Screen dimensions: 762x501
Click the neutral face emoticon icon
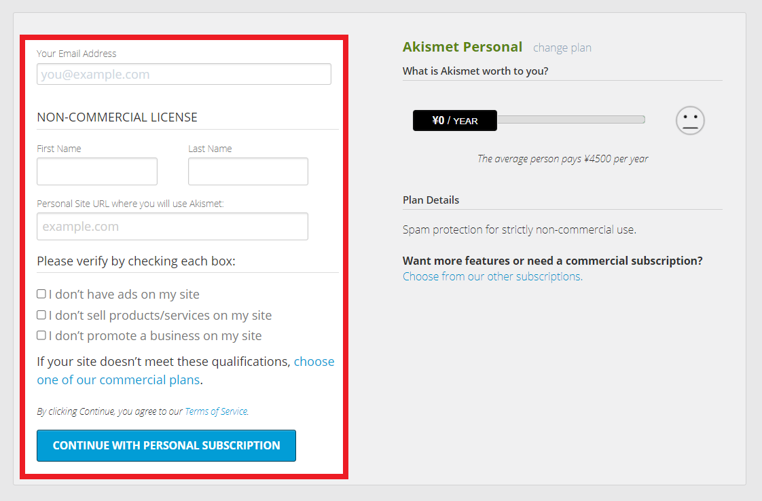coord(690,121)
